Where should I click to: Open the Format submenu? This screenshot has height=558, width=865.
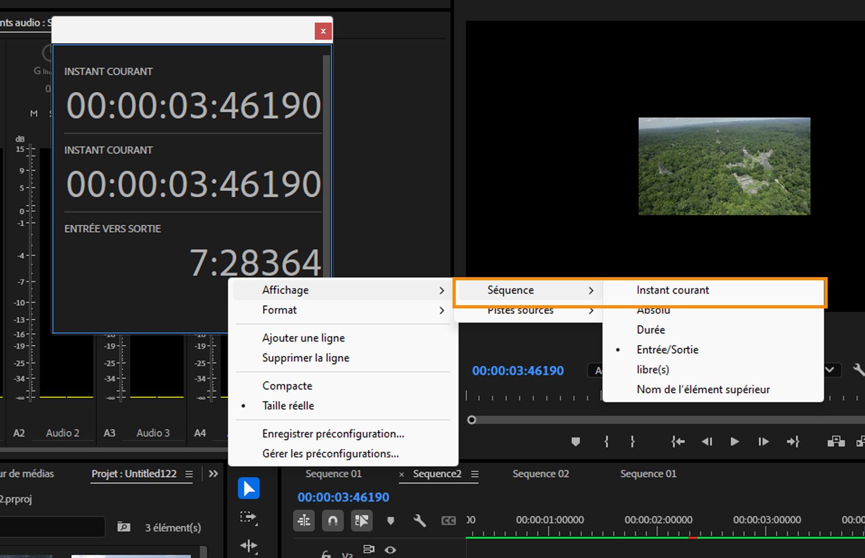click(x=346, y=310)
